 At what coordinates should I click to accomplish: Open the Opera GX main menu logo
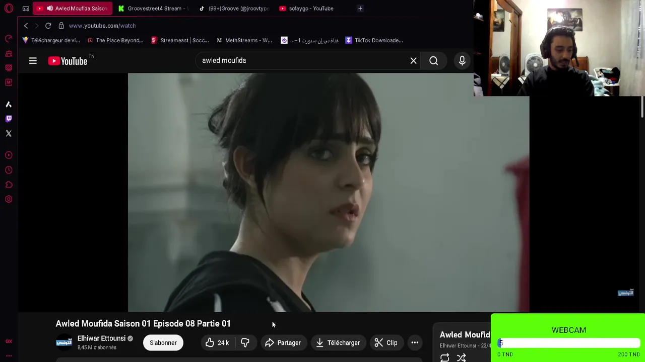point(9,9)
